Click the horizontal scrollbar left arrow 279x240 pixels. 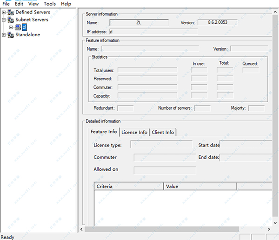pyautogui.click(x=82, y=229)
